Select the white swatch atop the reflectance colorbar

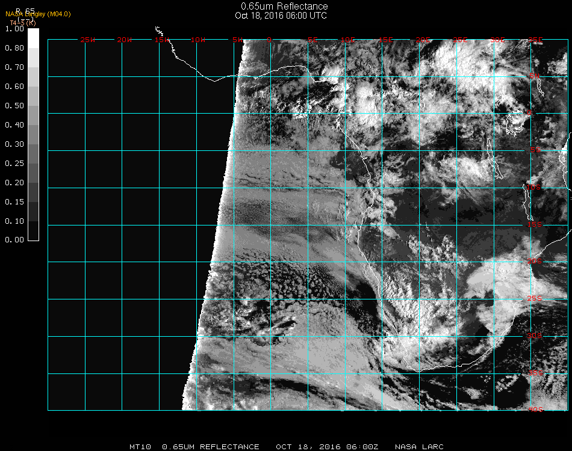pos(33,38)
